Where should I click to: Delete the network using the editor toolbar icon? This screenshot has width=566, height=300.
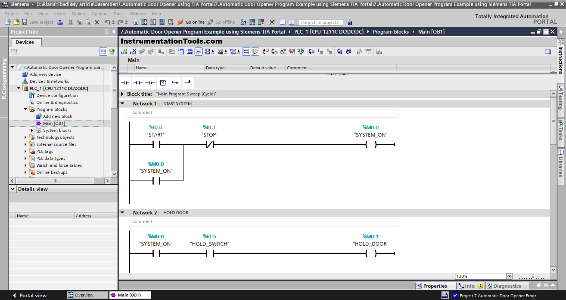133,52
